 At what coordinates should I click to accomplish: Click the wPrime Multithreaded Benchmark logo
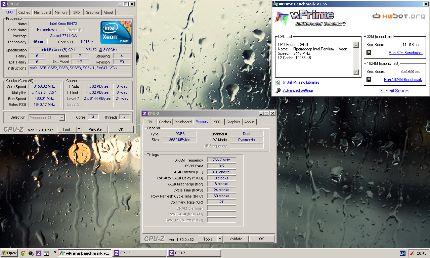(310, 18)
